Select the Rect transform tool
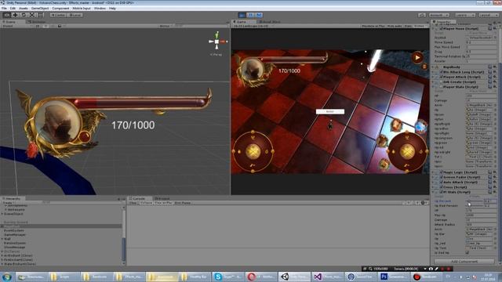 (41, 15)
